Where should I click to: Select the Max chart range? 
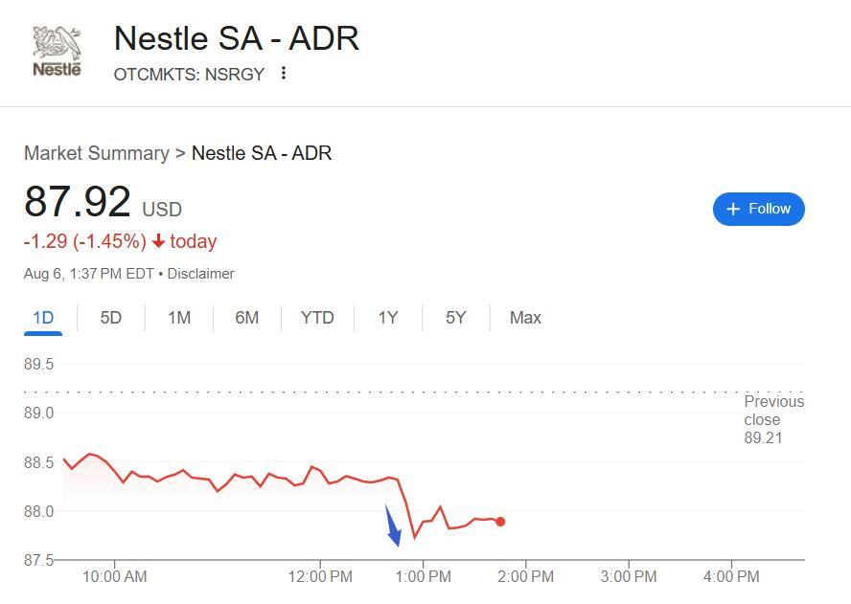(x=525, y=318)
